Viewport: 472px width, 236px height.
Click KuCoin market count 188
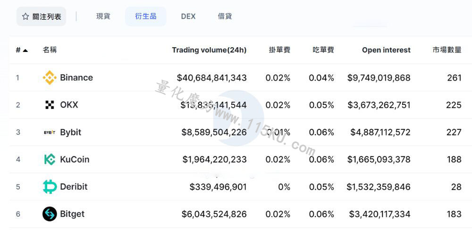click(x=454, y=160)
